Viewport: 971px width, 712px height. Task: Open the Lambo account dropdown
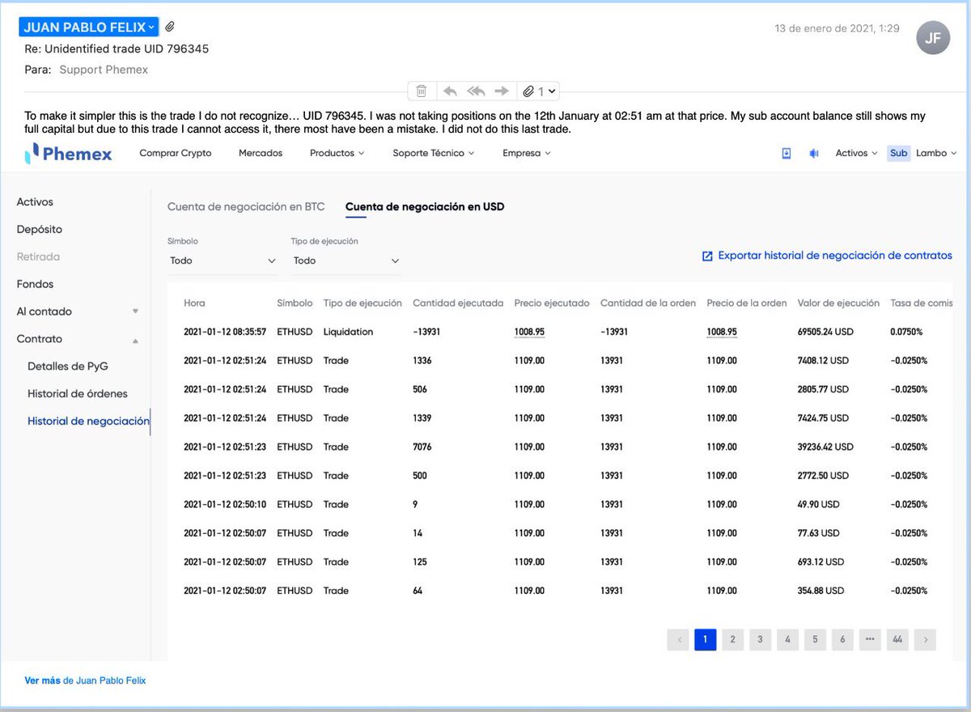(936, 153)
